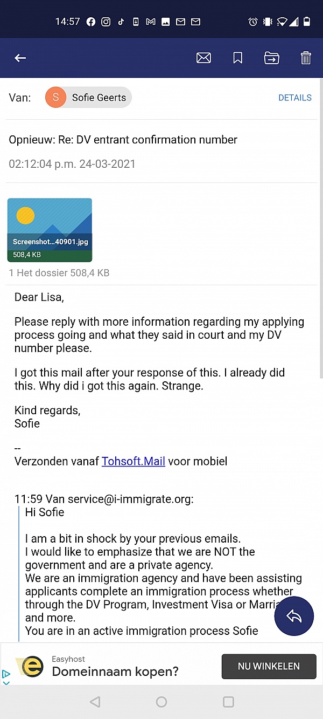The image size is (323, 719).
Task: Tap the bookmark flag icon
Action: point(237,58)
